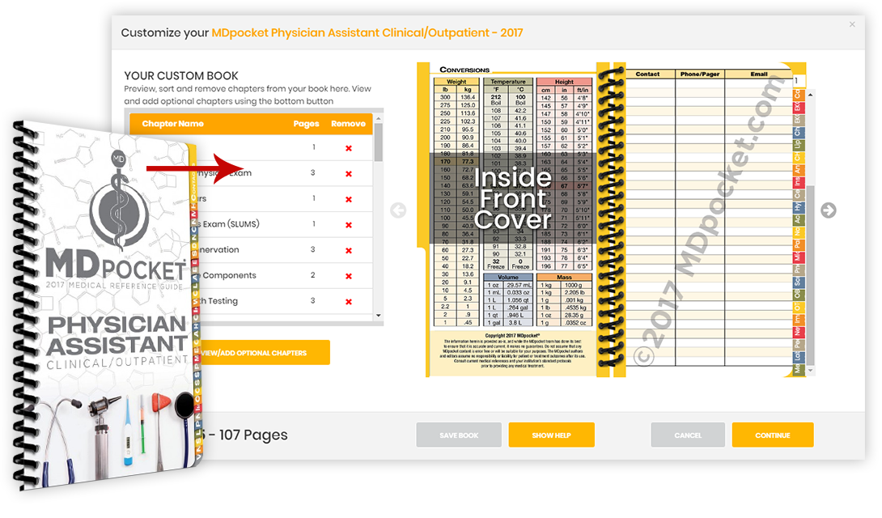Click the Pages column header
The image size is (882, 518).
(x=304, y=124)
